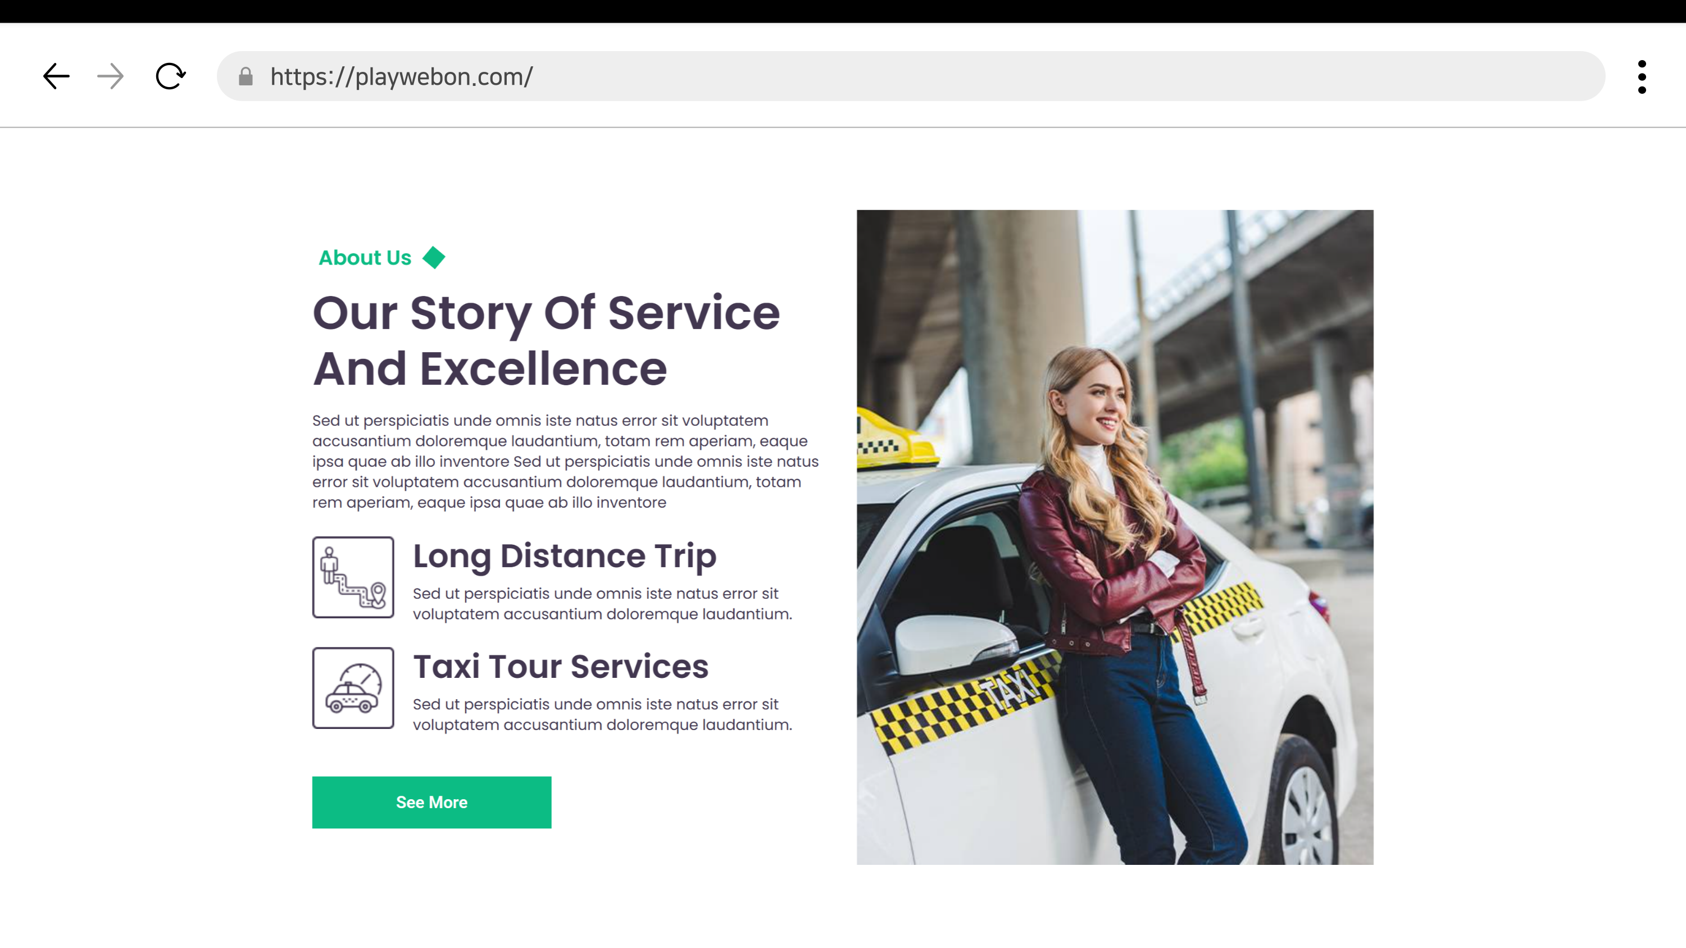Click the TAXI lettering on the car door
1686x948 pixels.
point(1011,690)
